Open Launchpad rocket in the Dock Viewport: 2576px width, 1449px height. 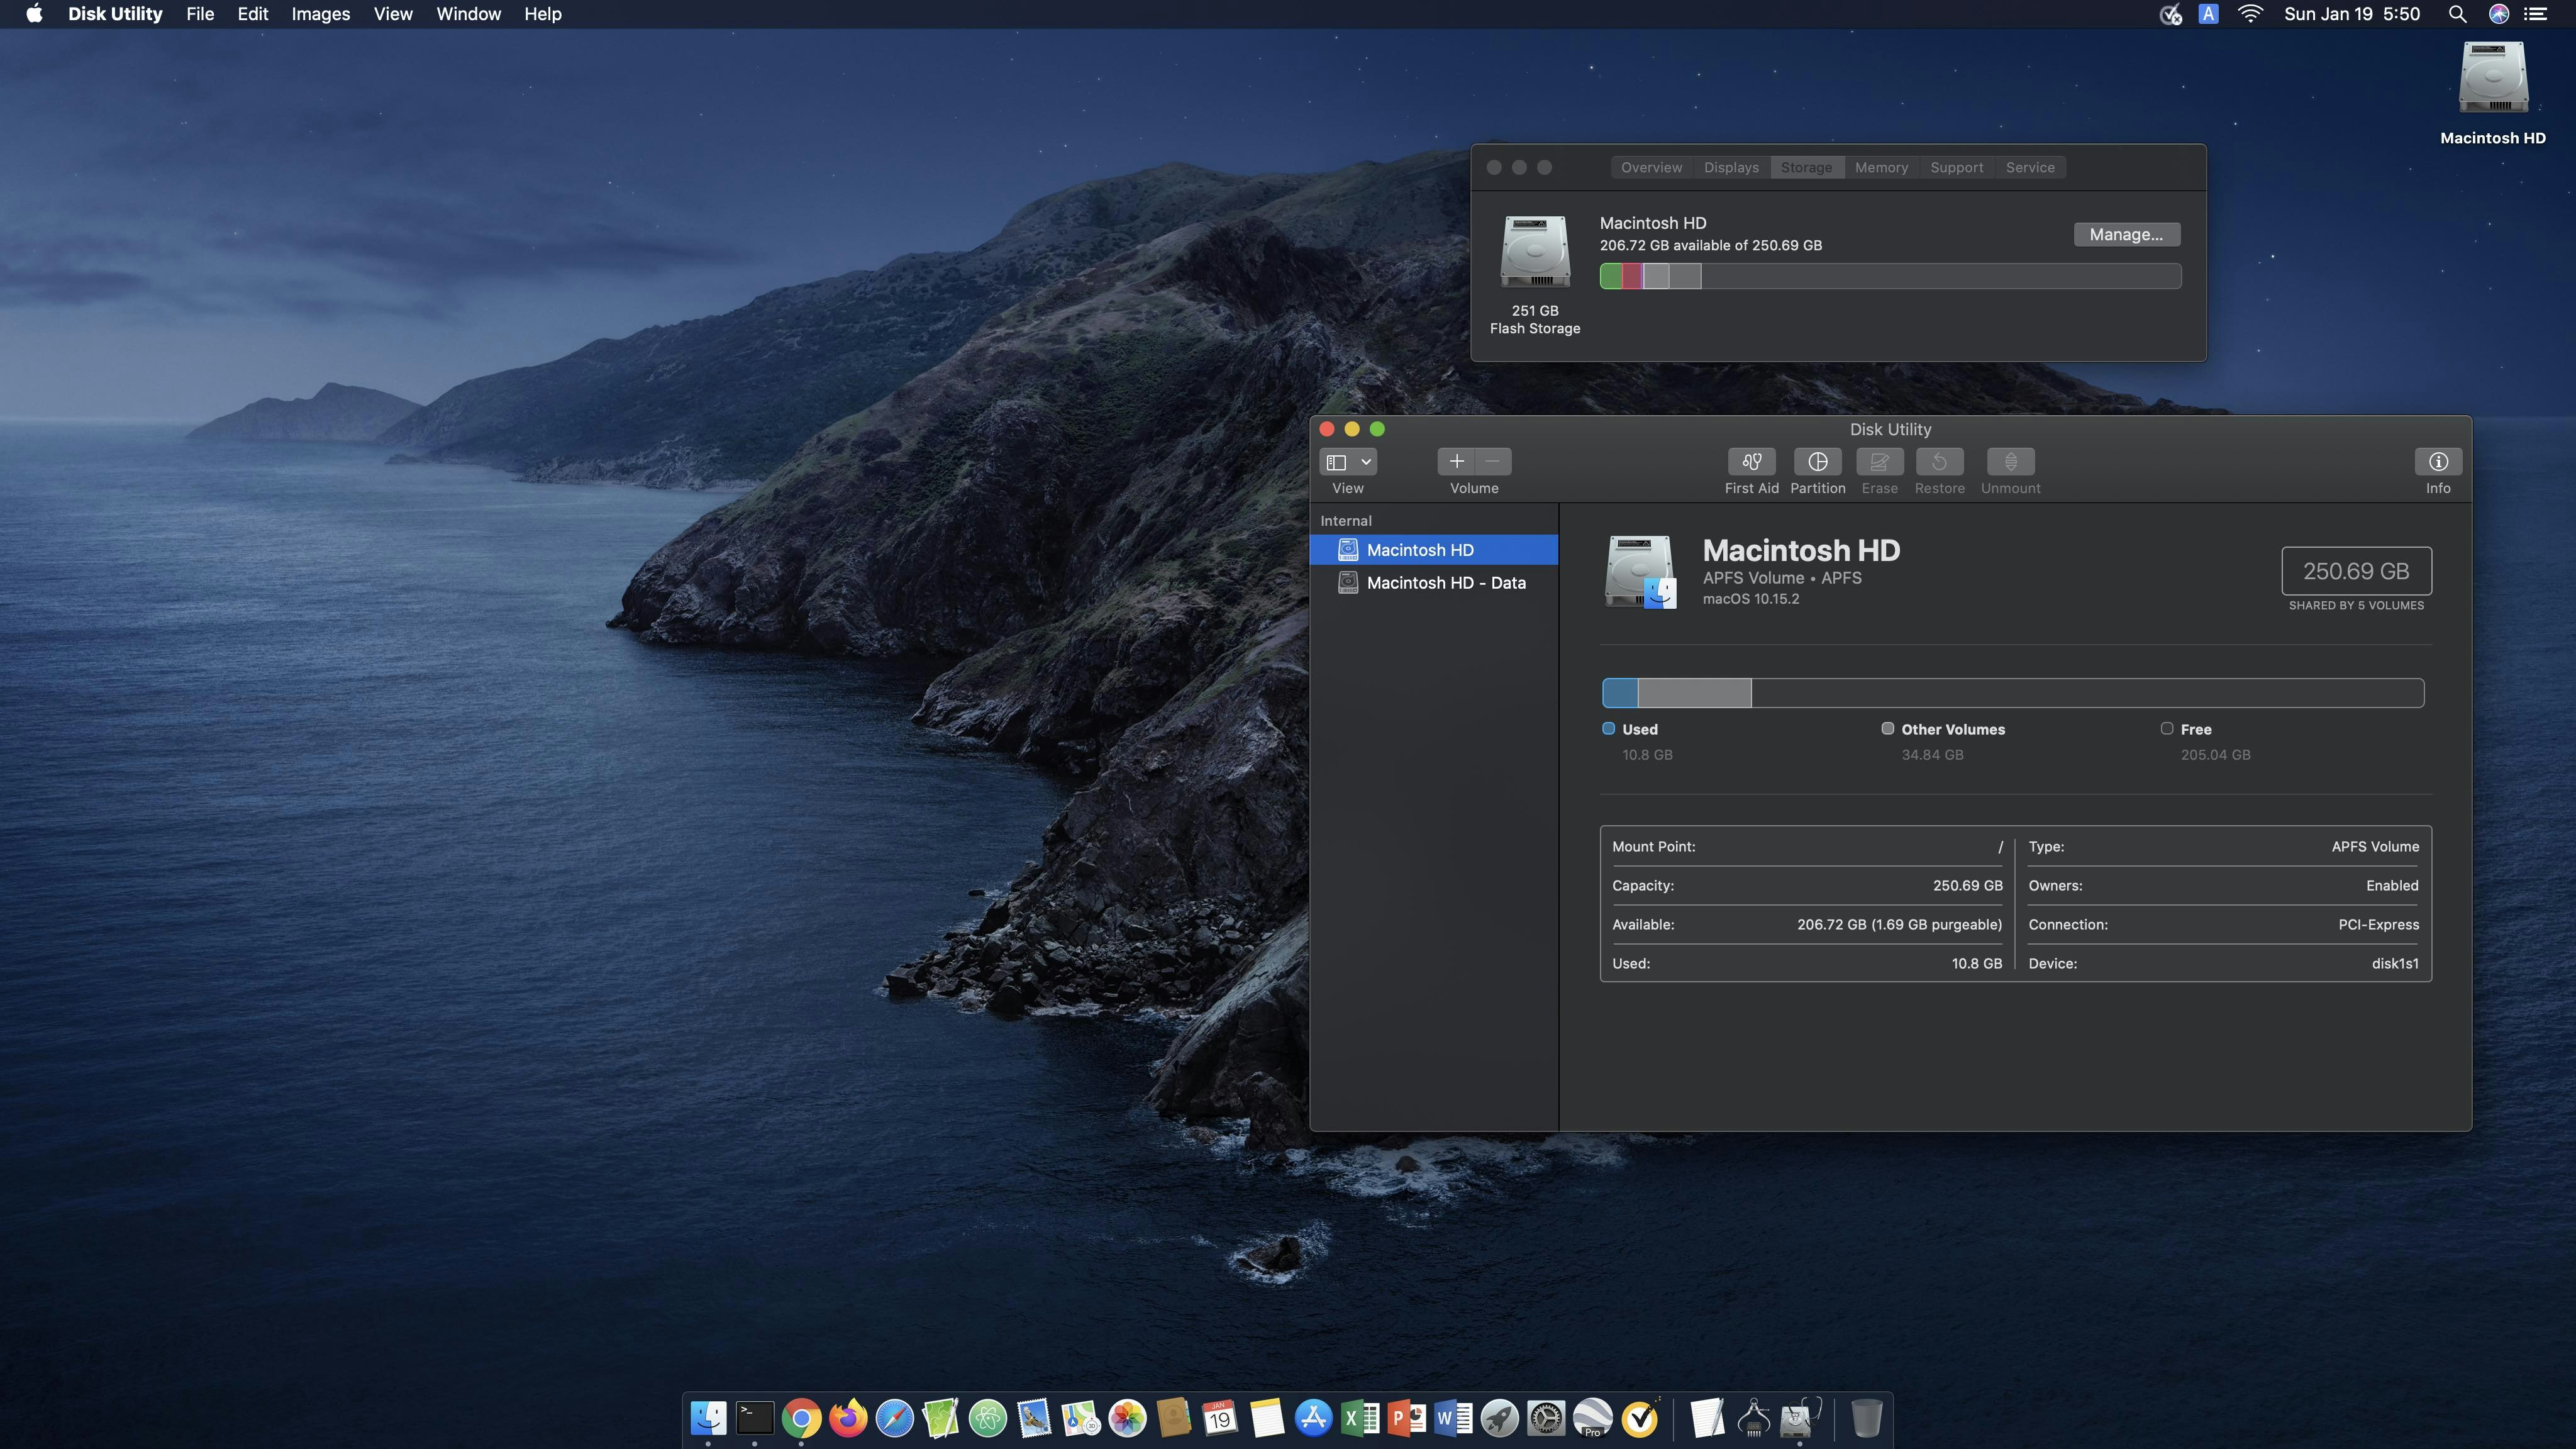(x=1499, y=1418)
